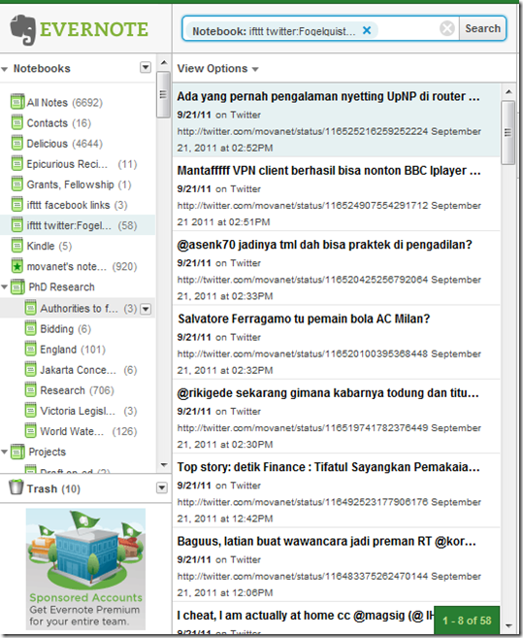Click the ifttt facebook links notebook icon
523x638 pixels.
coord(17,205)
